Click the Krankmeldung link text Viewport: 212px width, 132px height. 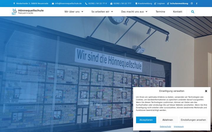point(145,4)
